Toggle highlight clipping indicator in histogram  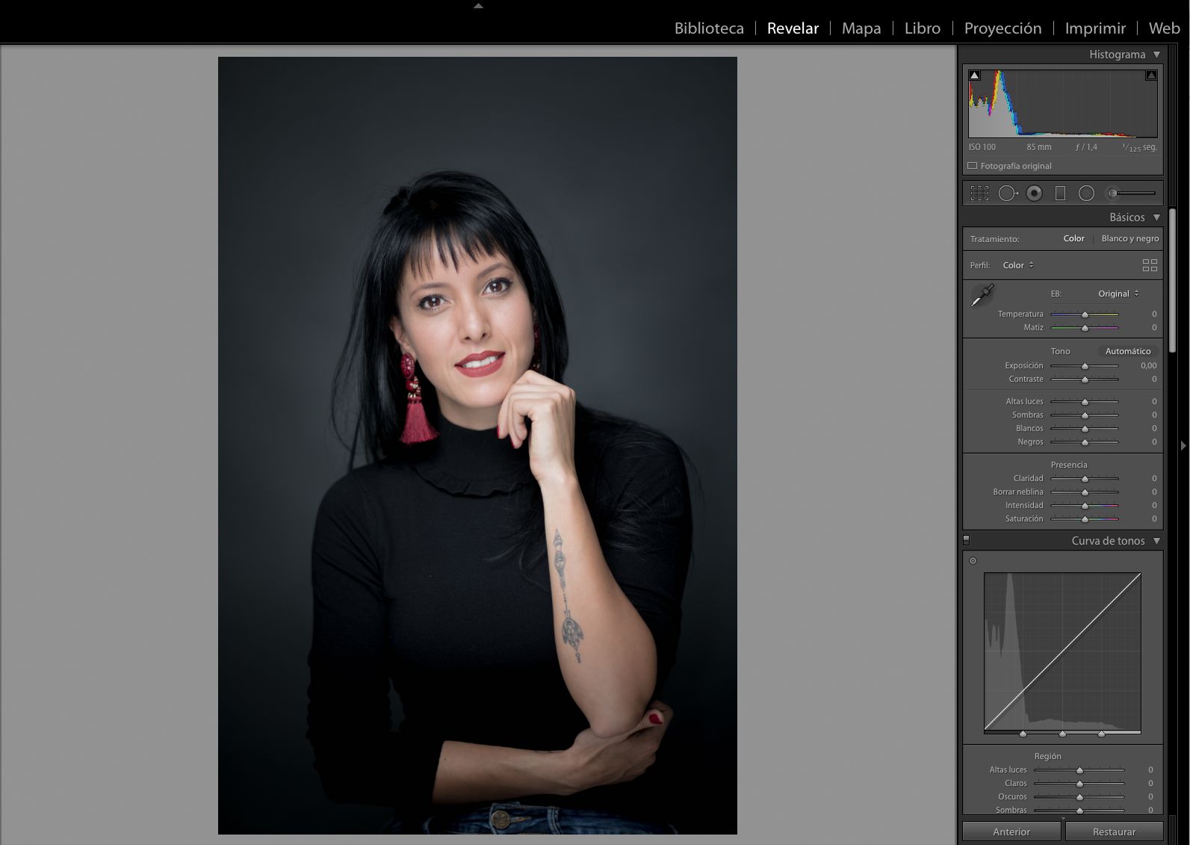[x=1151, y=75]
